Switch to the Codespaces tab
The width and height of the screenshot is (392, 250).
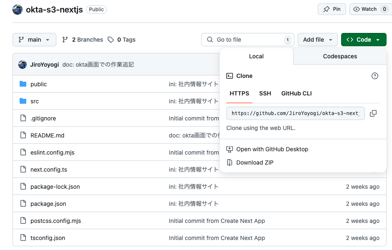point(340,56)
